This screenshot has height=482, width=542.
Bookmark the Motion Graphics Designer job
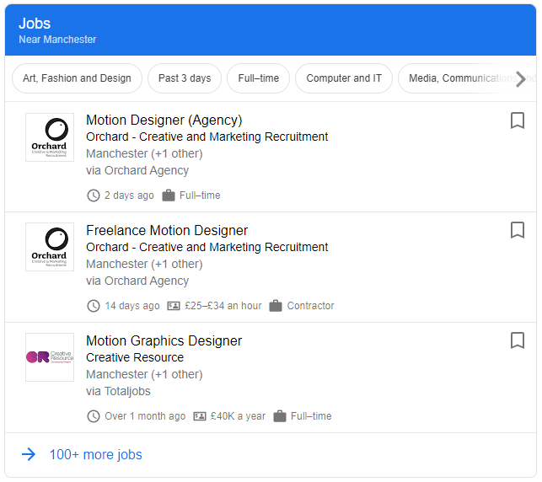coord(517,340)
